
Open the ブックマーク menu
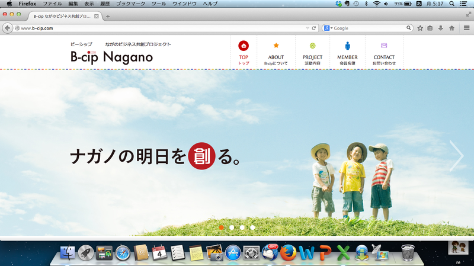[130, 4]
